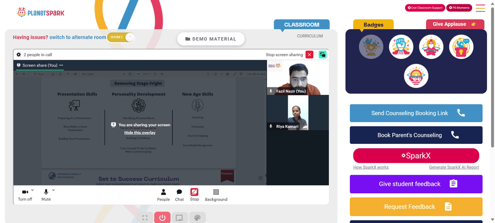Open DEMO MATERIAL folder

click(211, 39)
